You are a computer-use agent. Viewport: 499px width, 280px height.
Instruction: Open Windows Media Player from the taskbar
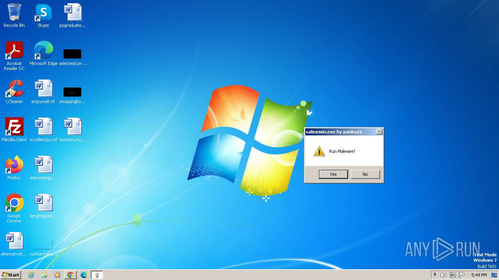tap(57, 275)
